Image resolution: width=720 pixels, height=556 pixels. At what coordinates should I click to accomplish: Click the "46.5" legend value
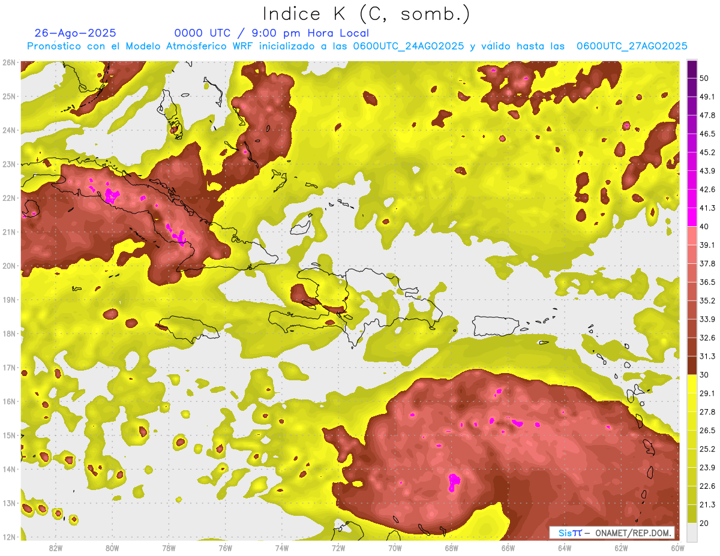707,134
